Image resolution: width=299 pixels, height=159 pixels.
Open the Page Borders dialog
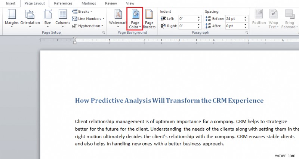coord(149,19)
